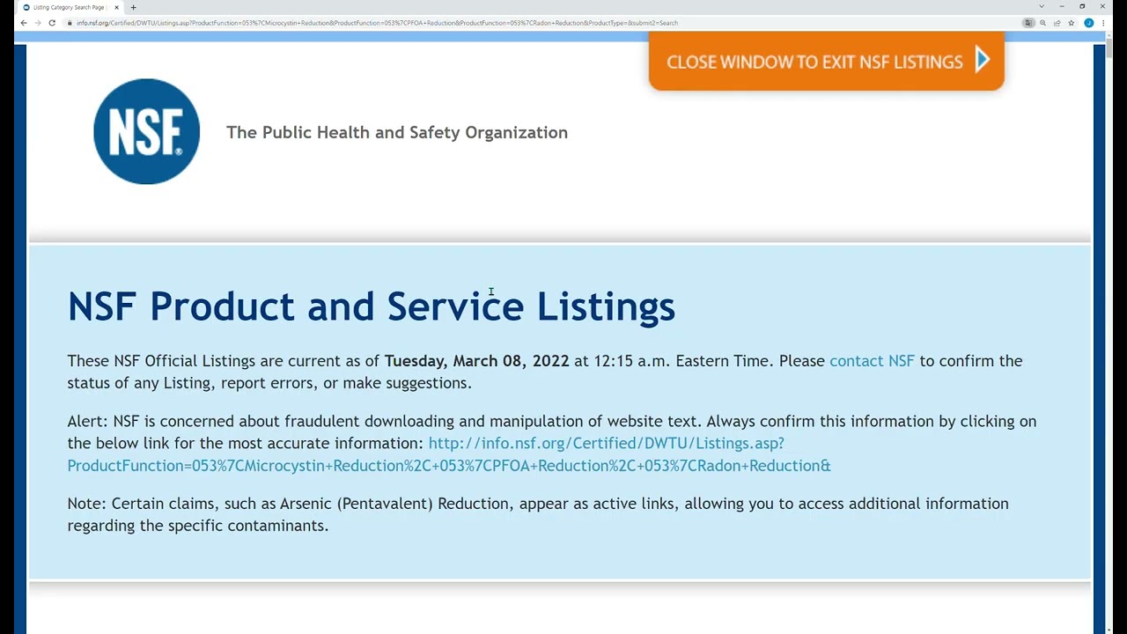Open the zoom magnifier icon
The image size is (1127, 634).
click(x=1042, y=23)
